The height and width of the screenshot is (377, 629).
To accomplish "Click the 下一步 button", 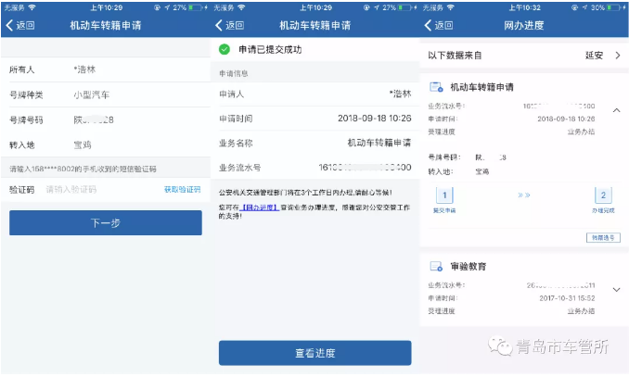I will click(105, 223).
